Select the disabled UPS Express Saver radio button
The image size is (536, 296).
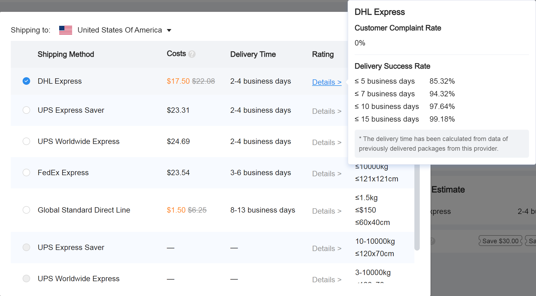pos(26,247)
